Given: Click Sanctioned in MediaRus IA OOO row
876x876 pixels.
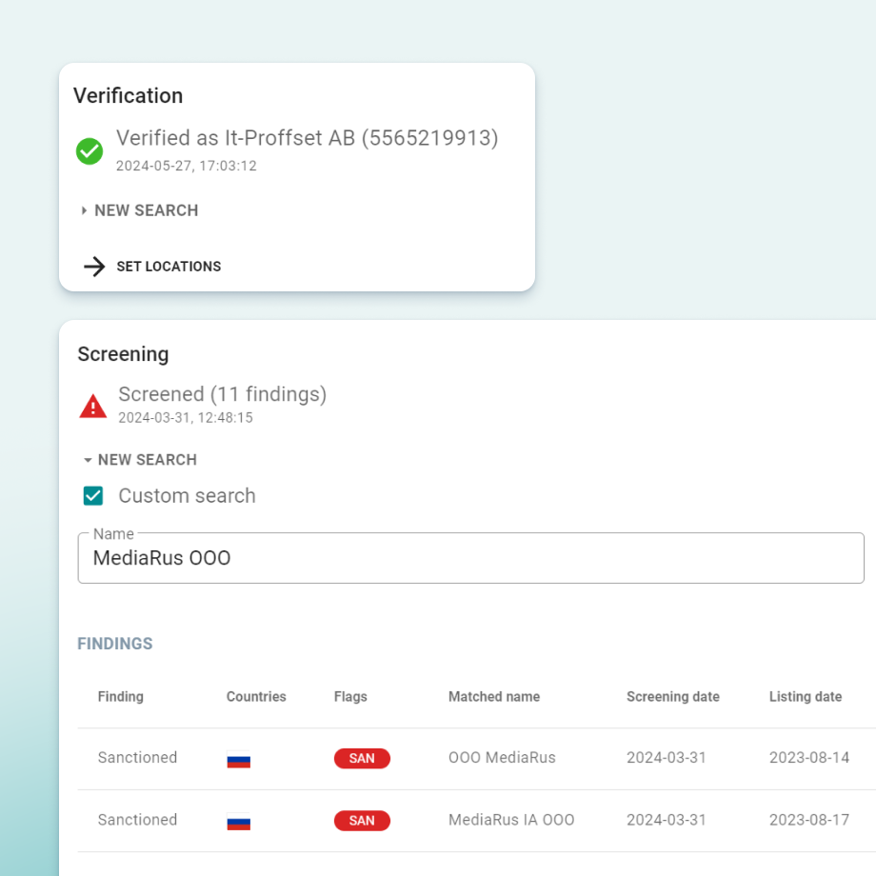Looking at the screenshot, I should tap(137, 820).
